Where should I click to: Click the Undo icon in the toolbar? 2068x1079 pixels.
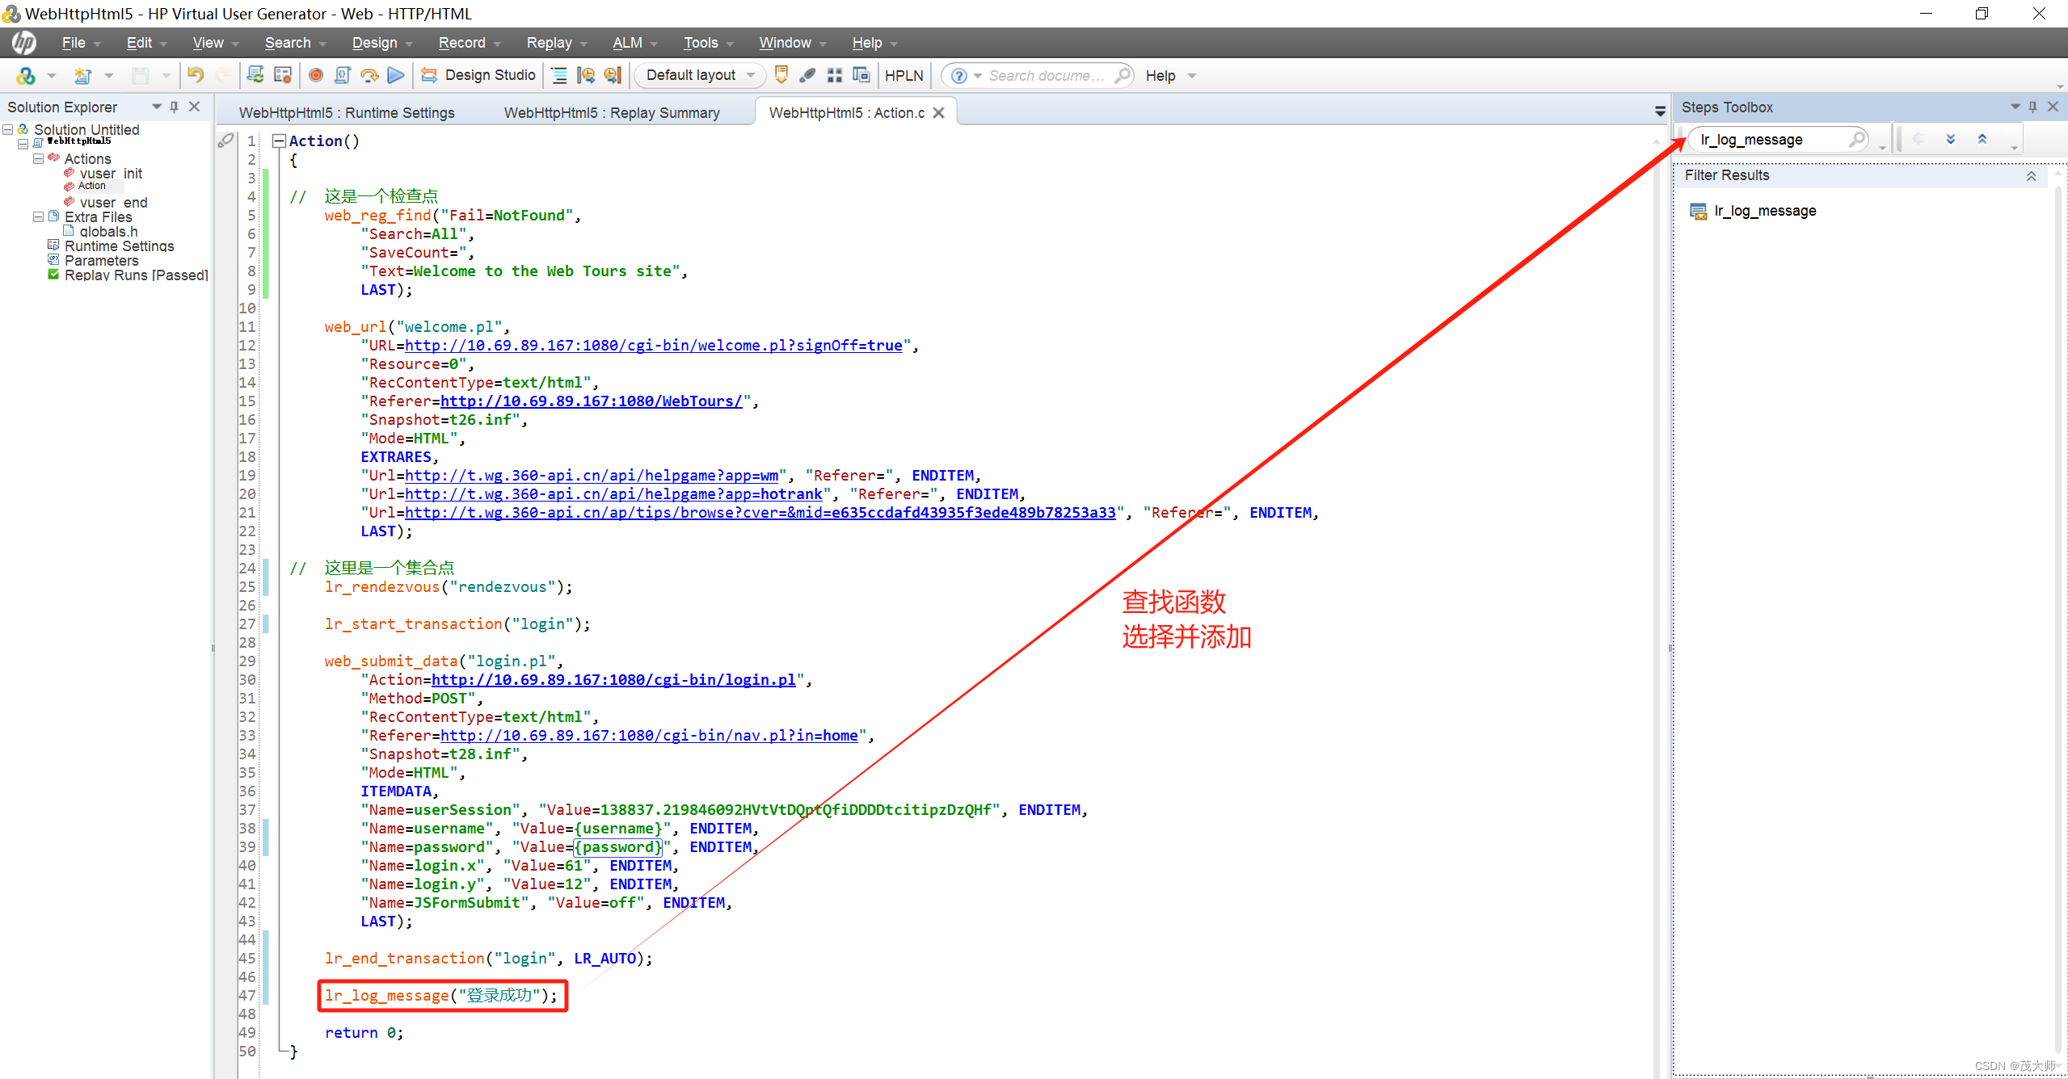pyautogui.click(x=195, y=75)
